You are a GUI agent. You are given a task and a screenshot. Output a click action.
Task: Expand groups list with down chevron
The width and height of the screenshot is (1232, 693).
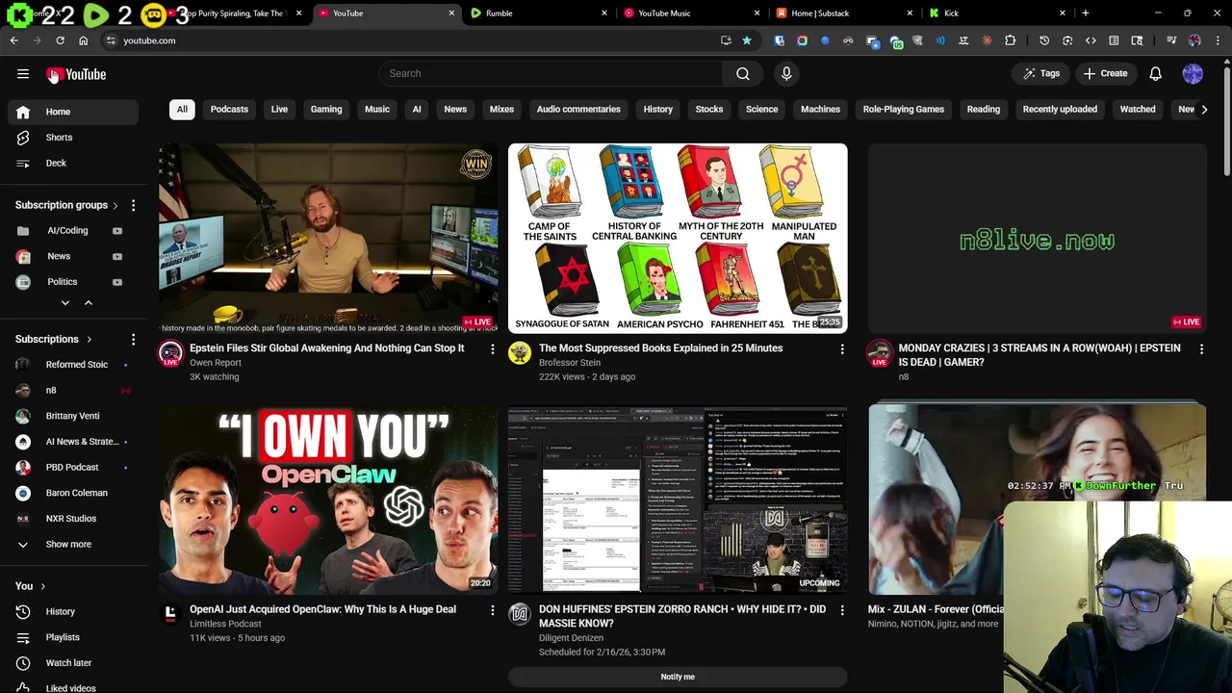click(65, 303)
